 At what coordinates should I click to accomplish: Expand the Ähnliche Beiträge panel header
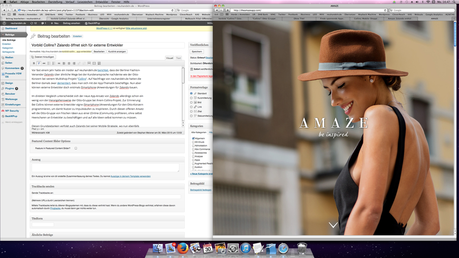pyautogui.click(x=107, y=235)
